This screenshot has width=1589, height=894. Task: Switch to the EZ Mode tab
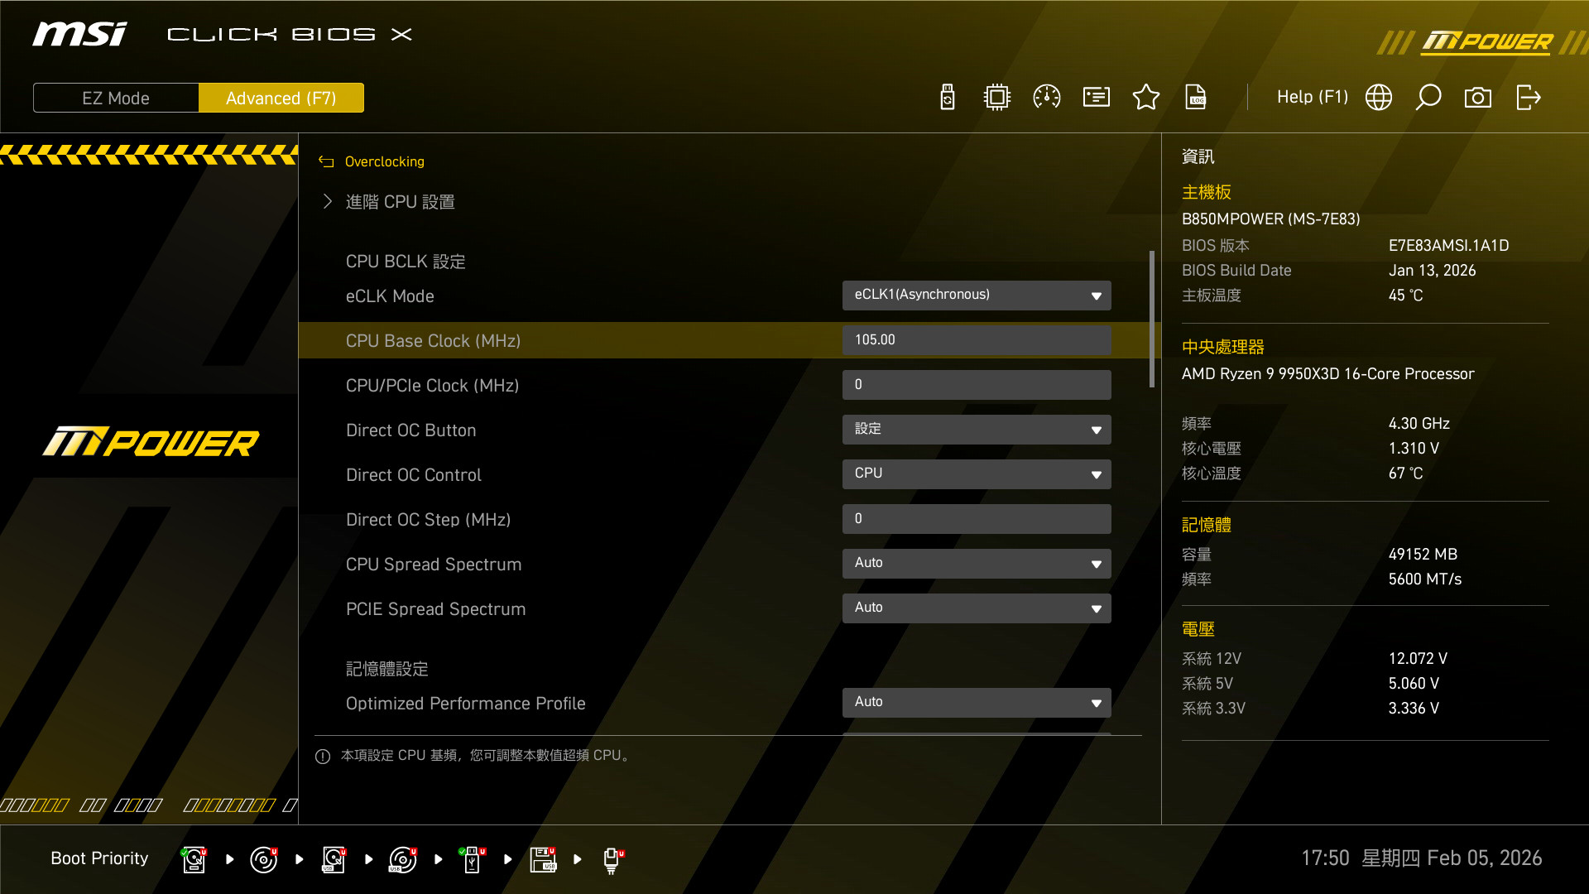[x=116, y=98]
